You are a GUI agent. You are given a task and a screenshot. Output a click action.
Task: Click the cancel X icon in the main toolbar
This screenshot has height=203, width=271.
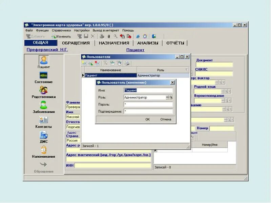pos(93,36)
